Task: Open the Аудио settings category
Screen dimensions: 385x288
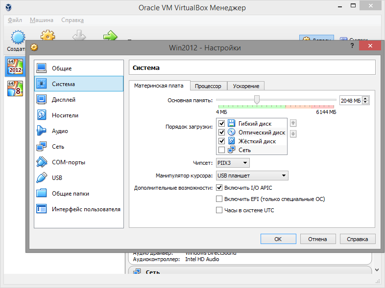Action: pos(78,131)
